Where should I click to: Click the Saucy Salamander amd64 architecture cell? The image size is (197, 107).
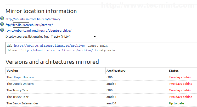[x=111, y=103]
